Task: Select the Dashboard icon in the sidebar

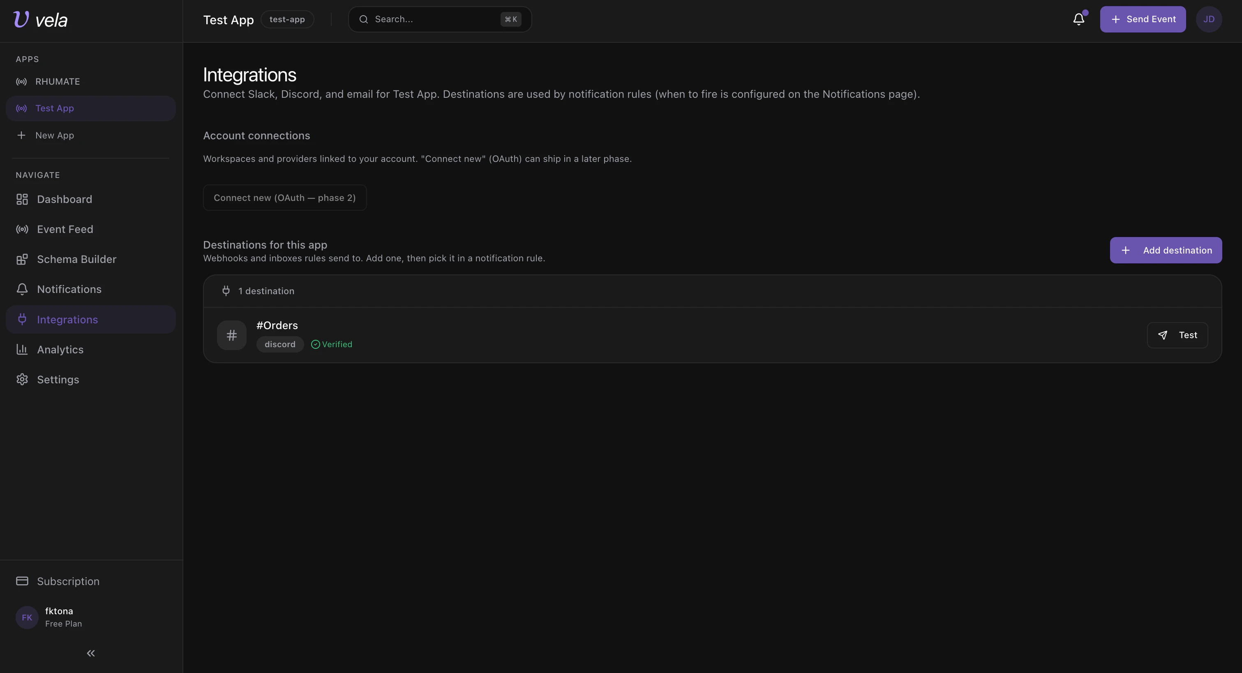Action: point(22,199)
